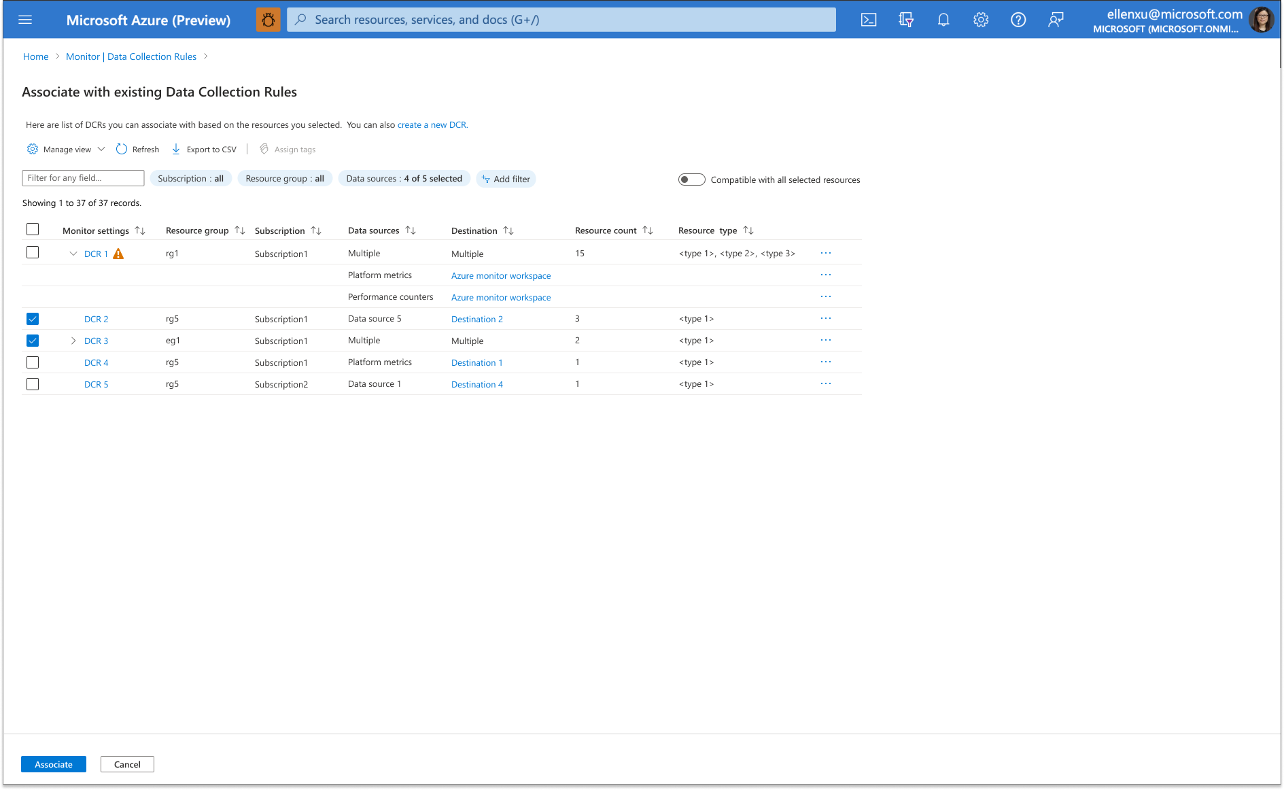
Task: Sort by Resource group column arrows
Action: pyautogui.click(x=240, y=230)
